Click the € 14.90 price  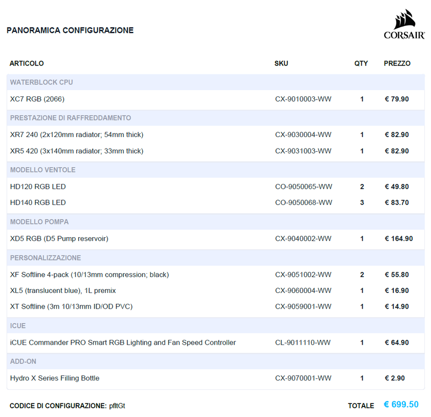pyautogui.click(x=397, y=306)
